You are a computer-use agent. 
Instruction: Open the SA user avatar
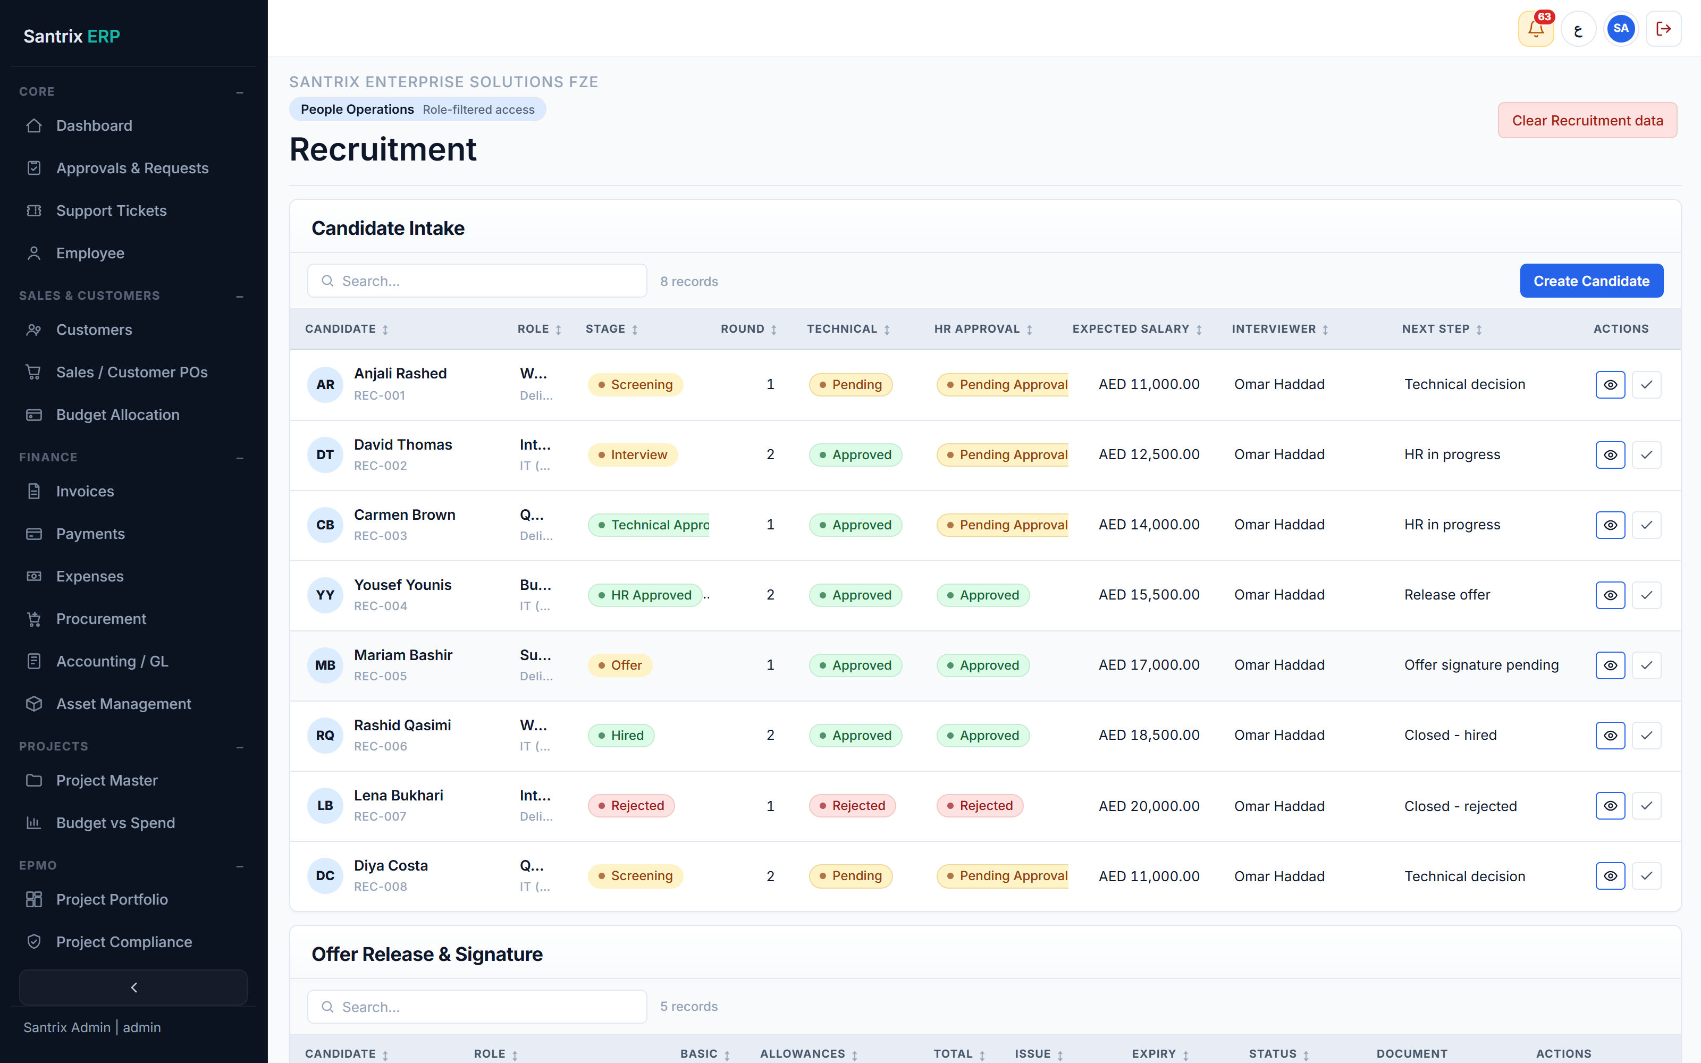pyautogui.click(x=1621, y=29)
